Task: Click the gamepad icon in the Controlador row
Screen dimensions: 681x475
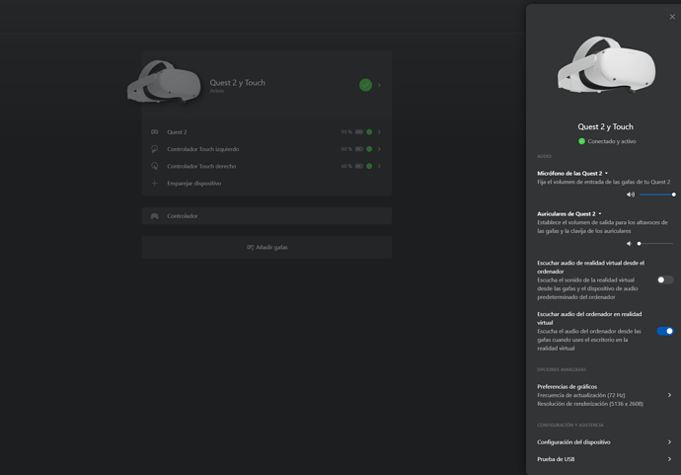Action: pos(155,216)
